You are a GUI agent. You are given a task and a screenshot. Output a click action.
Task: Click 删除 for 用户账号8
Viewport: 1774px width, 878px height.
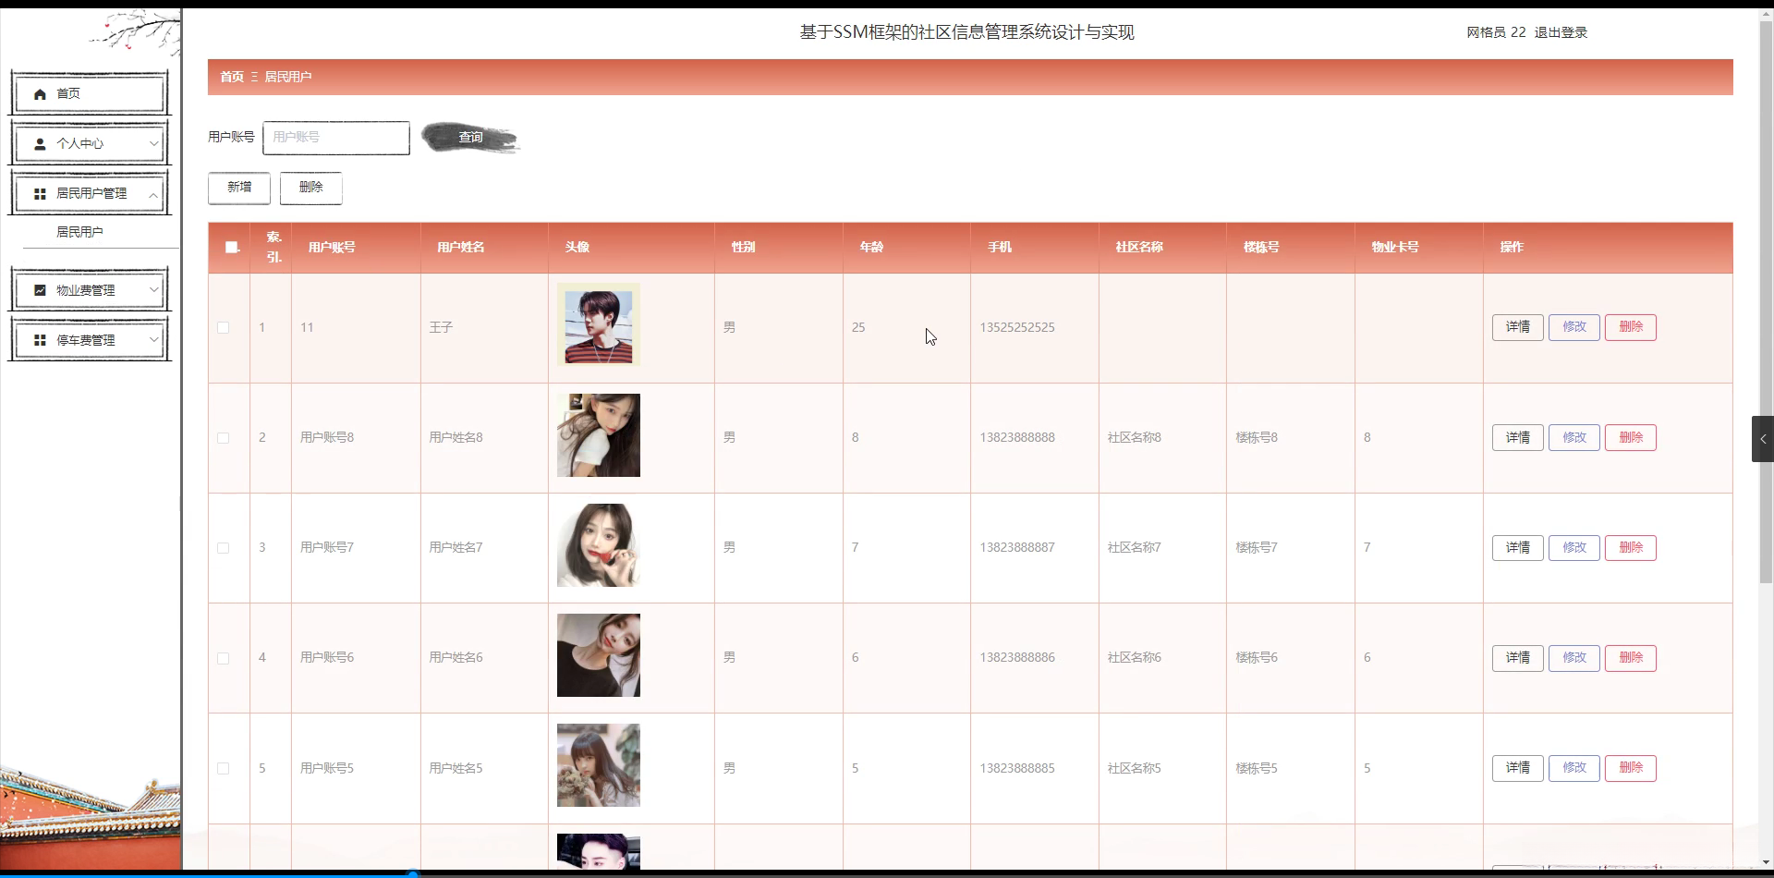[1631, 438]
